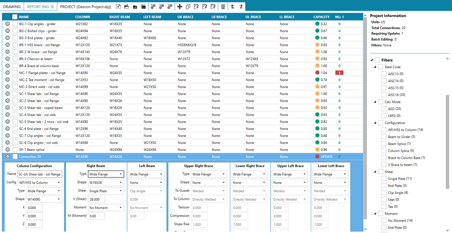Switch to the DRAWING tab
The width and height of the screenshot is (452, 233).
click(x=12, y=7)
